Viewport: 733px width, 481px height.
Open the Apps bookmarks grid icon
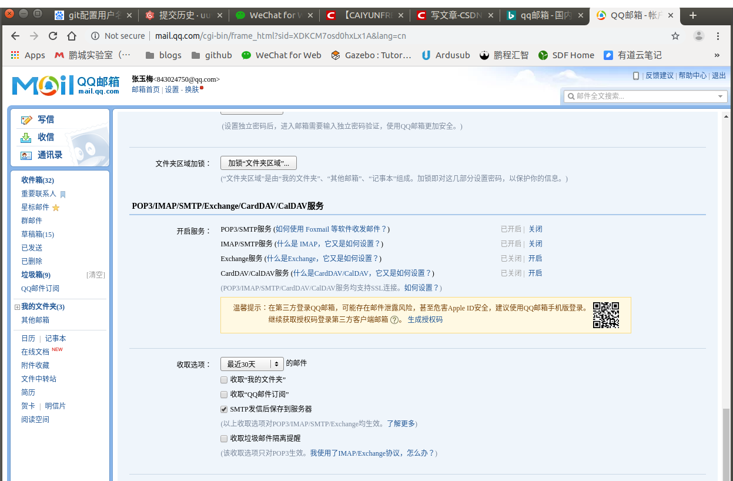click(x=15, y=55)
